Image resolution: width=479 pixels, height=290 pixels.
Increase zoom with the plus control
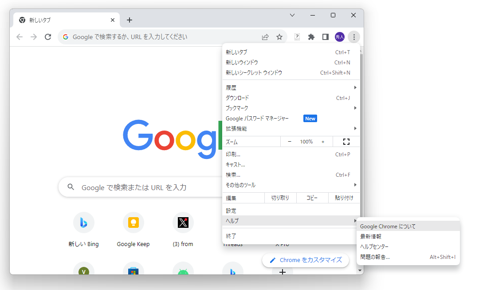(x=322, y=141)
